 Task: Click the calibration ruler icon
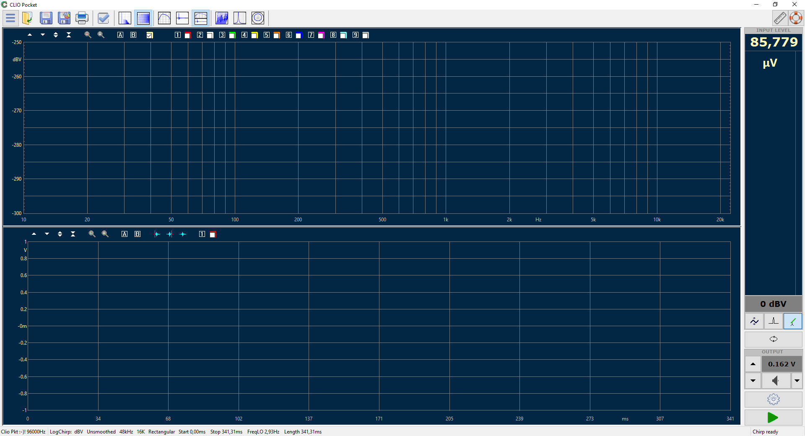(x=779, y=18)
